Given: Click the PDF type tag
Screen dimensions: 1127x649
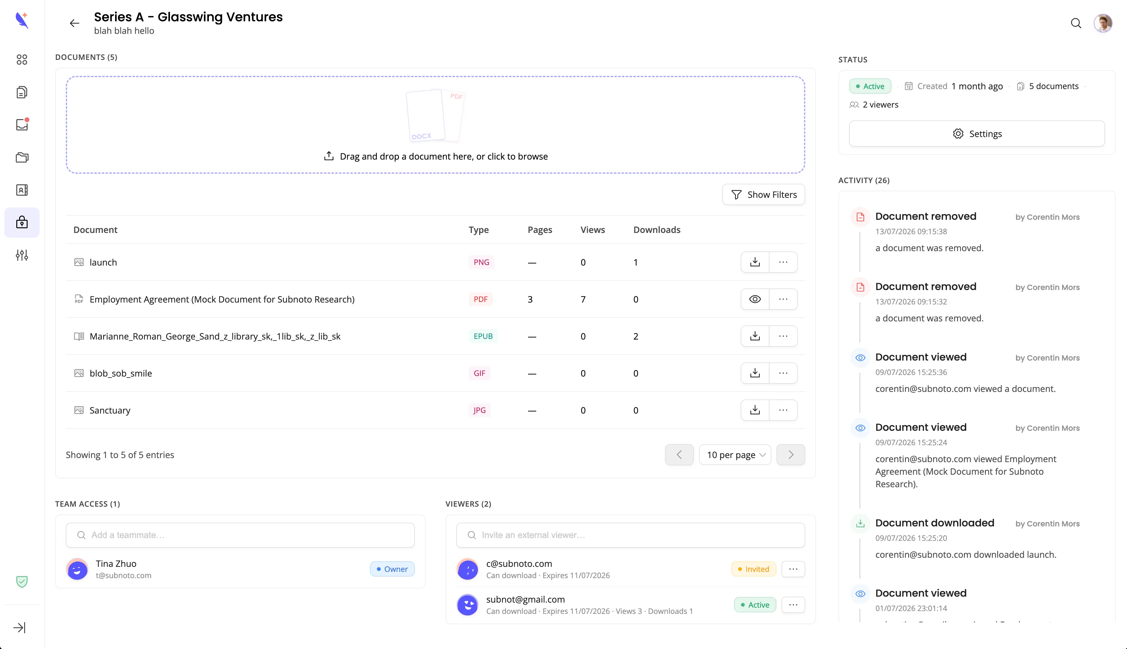Looking at the screenshot, I should coord(481,299).
